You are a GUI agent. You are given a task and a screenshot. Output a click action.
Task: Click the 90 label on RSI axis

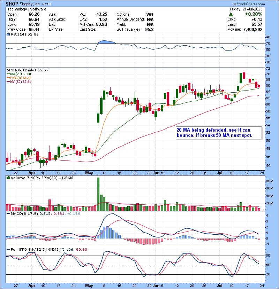pyautogui.click(x=268, y=37)
